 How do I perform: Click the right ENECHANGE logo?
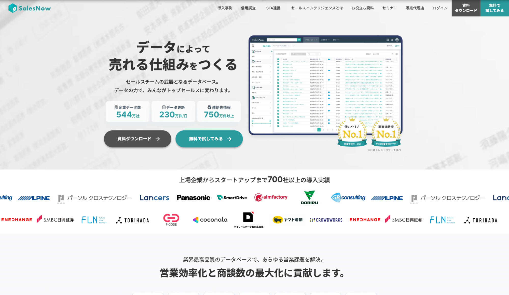pos(365,220)
